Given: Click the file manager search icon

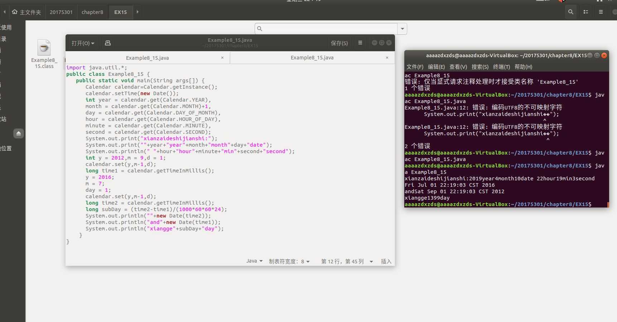Looking at the screenshot, I should pos(571,12).
